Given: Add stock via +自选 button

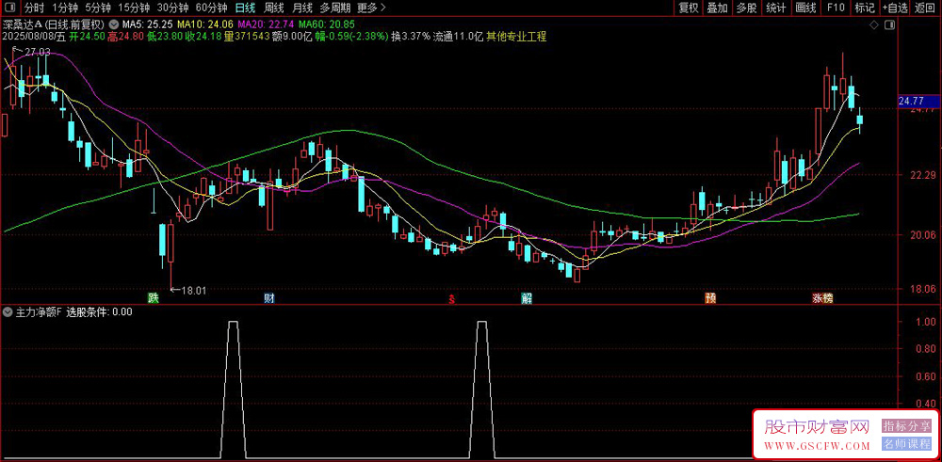Looking at the screenshot, I should [x=895, y=8].
